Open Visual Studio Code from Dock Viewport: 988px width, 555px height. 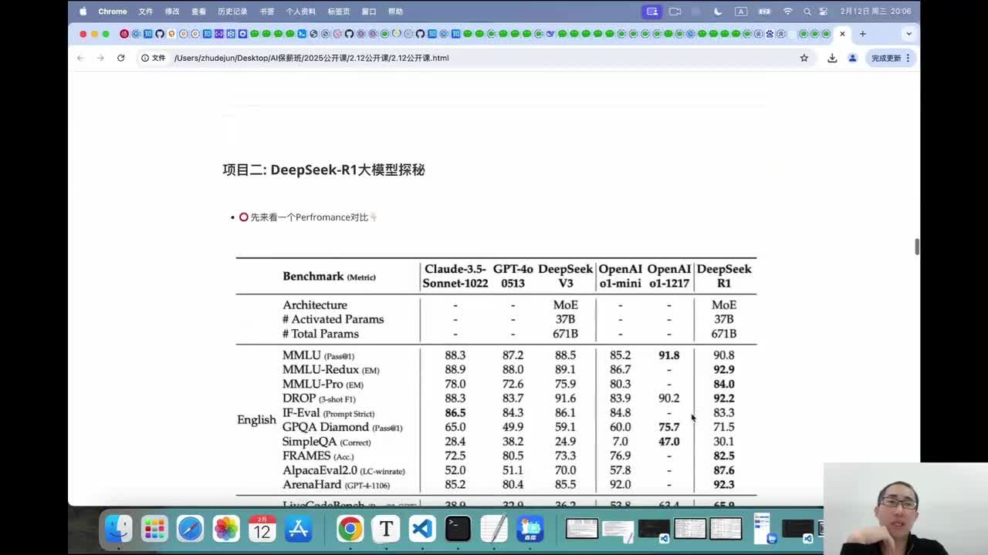click(421, 528)
